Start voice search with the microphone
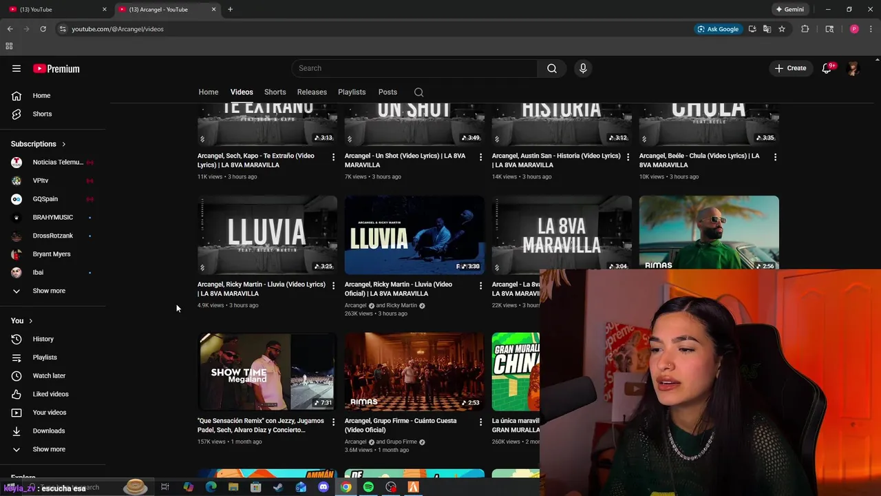The width and height of the screenshot is (881, 496). tap(583, 68)
